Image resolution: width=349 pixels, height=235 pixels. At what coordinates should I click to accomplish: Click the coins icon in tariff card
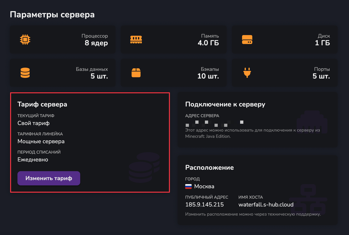point(144,167)
